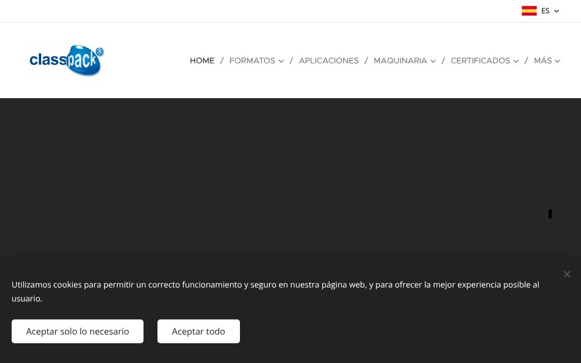Expand the FORMATOS chevron
The height and width of the screenshot is (363, 581).
click(281, 61)
